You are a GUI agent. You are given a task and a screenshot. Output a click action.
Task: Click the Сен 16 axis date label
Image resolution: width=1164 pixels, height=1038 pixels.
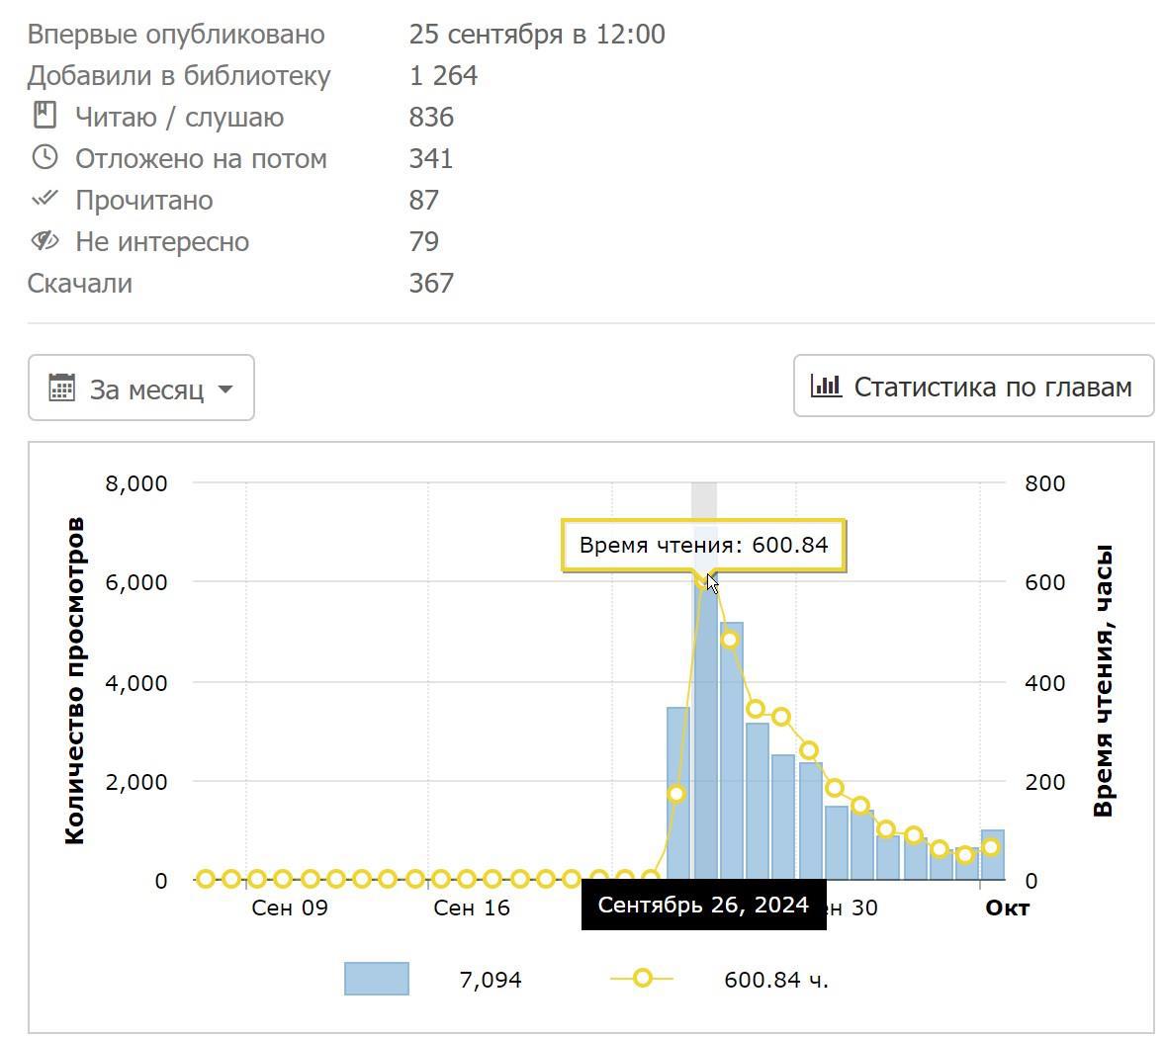point(472,908)
